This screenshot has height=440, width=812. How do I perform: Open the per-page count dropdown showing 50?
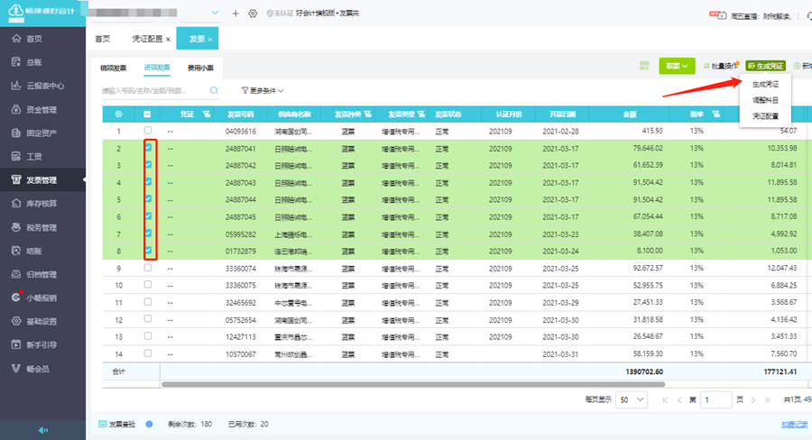[x=631, y=399]
